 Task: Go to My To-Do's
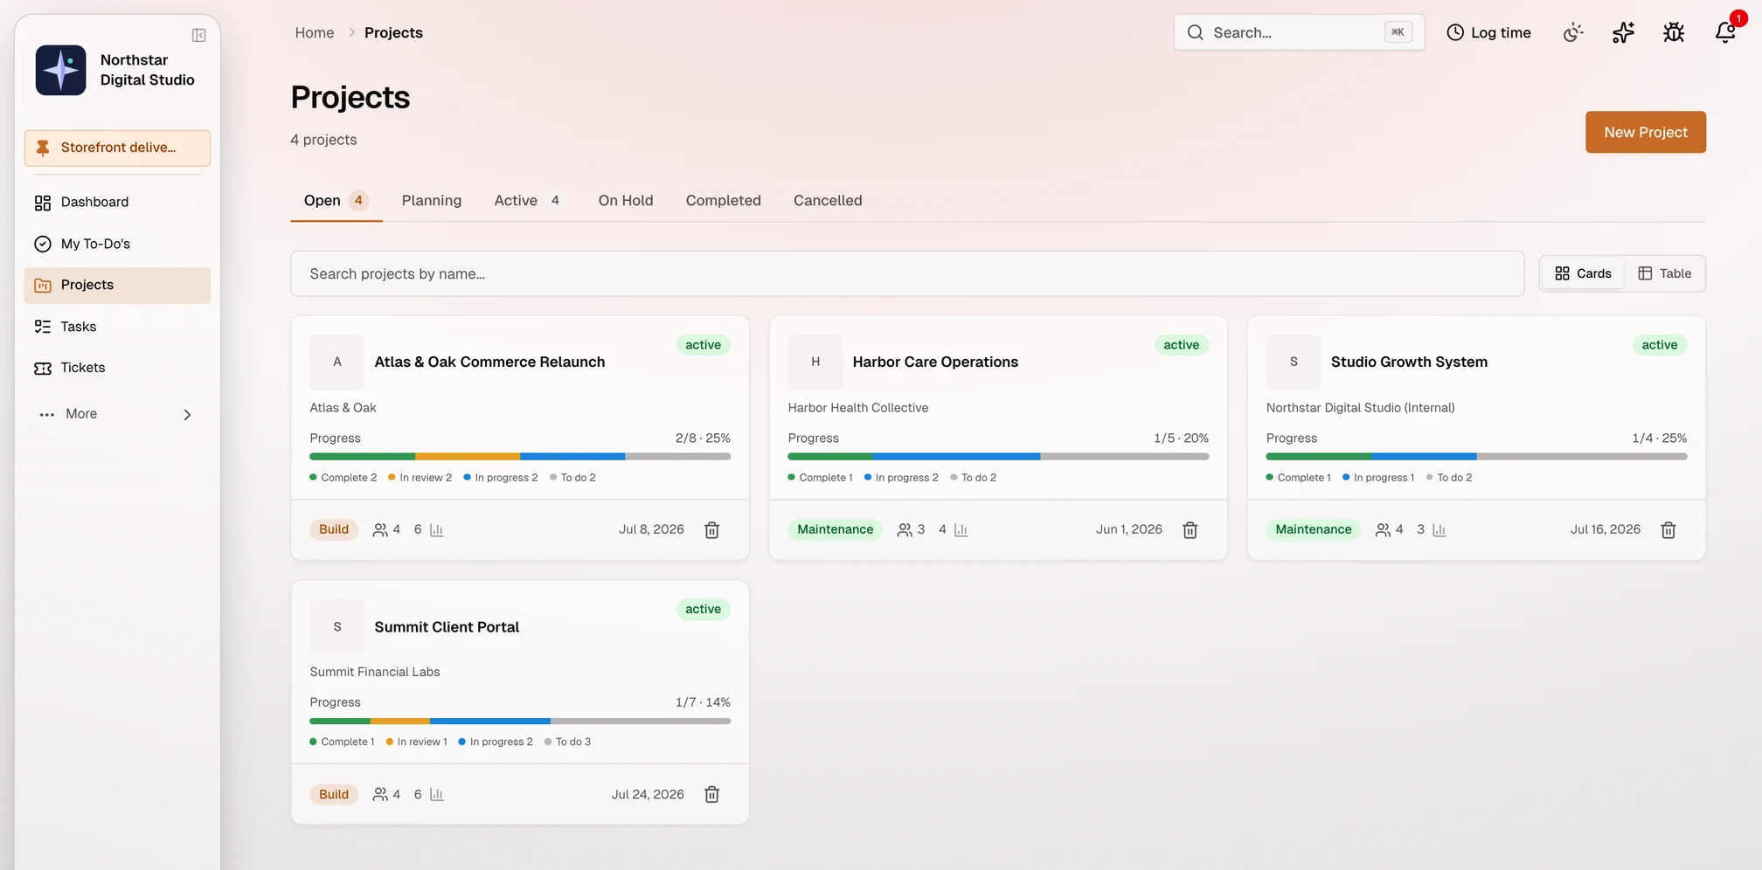coord(117,244)
